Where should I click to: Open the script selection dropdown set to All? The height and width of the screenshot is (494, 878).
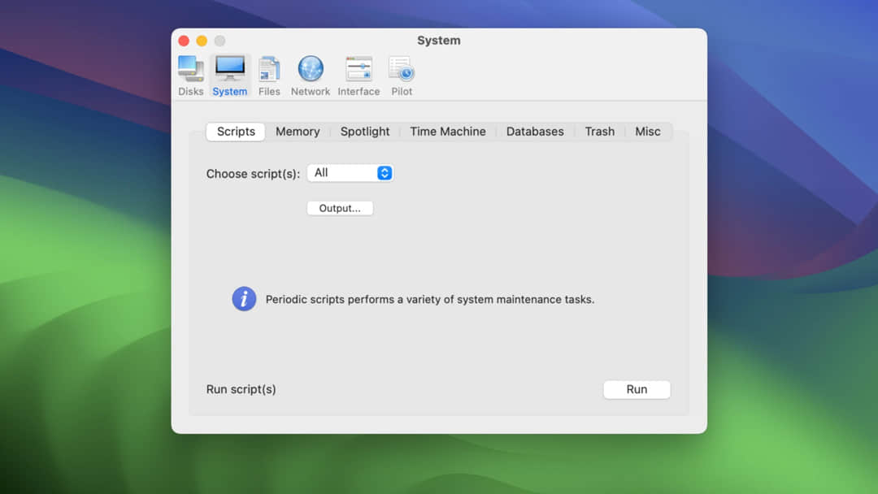click(x=350, y=172)
